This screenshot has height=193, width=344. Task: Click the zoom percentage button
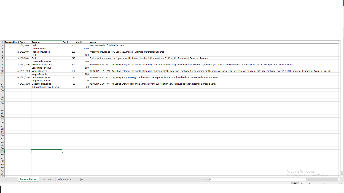pyautogui.click(x=341, y=183)
